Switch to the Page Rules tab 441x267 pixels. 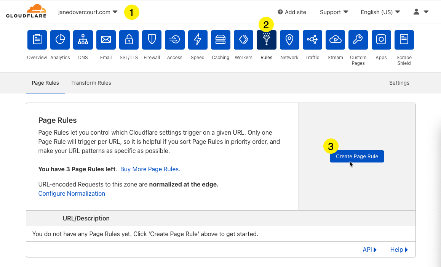click(x=45, y=83)
